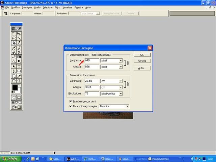The width and height of the screenshot is (216, 162).
Task: Select the Notes tool
Action: click(13, 76)
